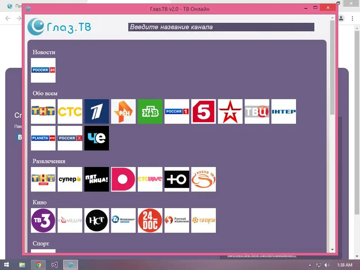Click the Глаз.ТВ logo
This screenshot has height=270, width=360.
59,27
